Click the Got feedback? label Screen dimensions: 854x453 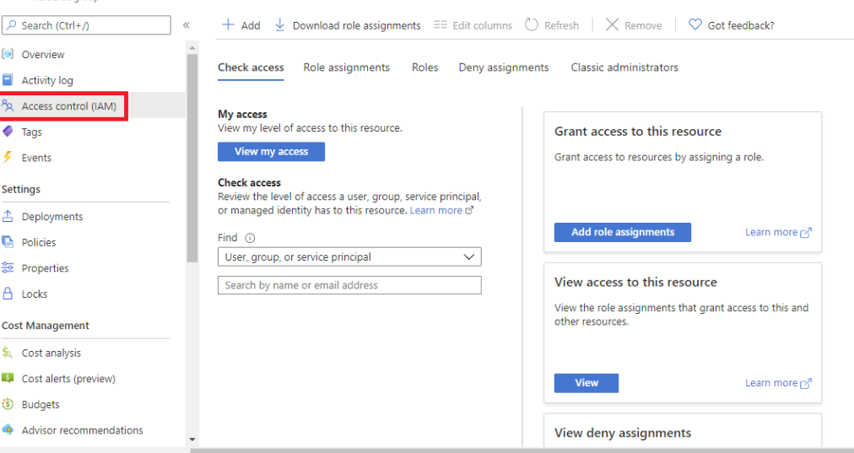[x=741, y=25]
